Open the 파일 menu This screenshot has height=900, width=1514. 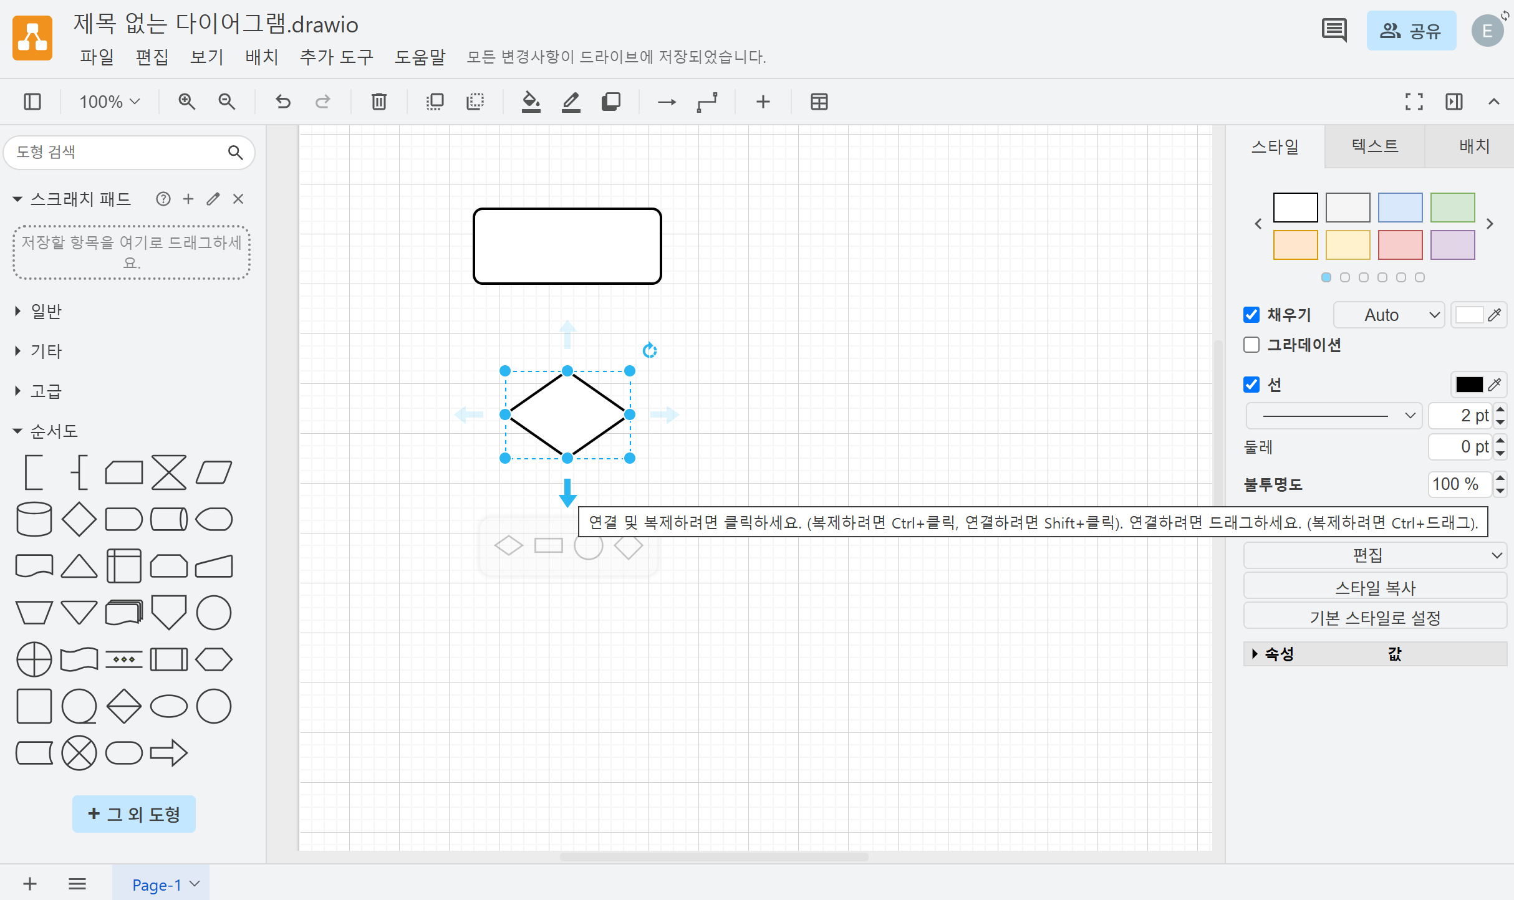pos(97,57)
